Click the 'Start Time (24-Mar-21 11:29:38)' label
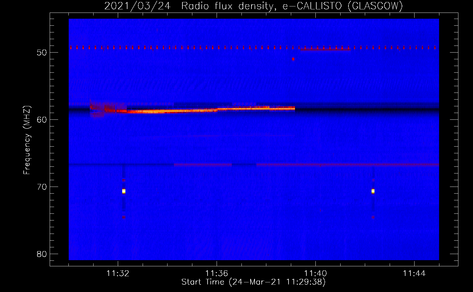The width and height of the screenshot is (473, 292). [x=253, y=282]
